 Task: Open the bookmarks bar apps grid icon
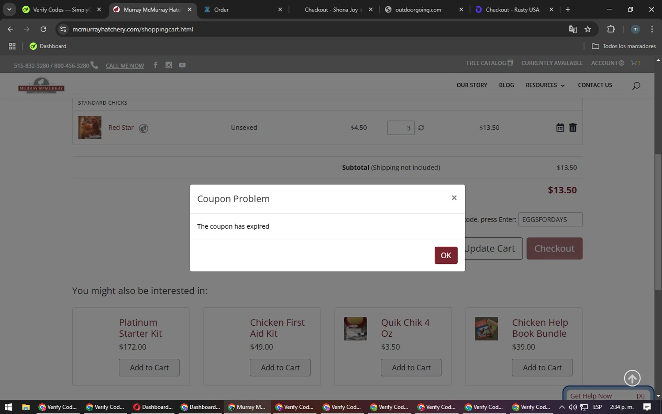click(12, 46)
